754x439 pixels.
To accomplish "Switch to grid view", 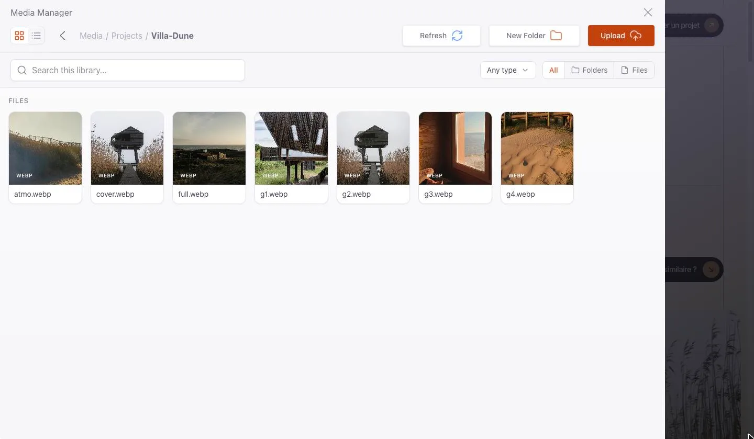I will [x=19, y=36].
